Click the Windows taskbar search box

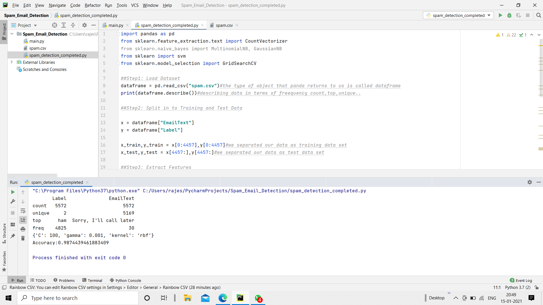[78, 298]
